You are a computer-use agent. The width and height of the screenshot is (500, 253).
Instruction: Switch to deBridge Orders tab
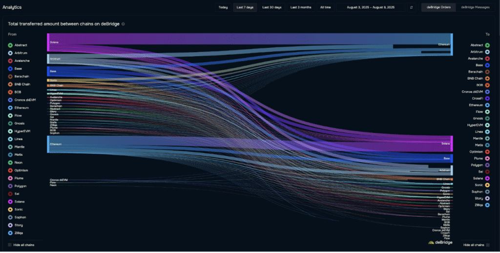click(438, 7)
